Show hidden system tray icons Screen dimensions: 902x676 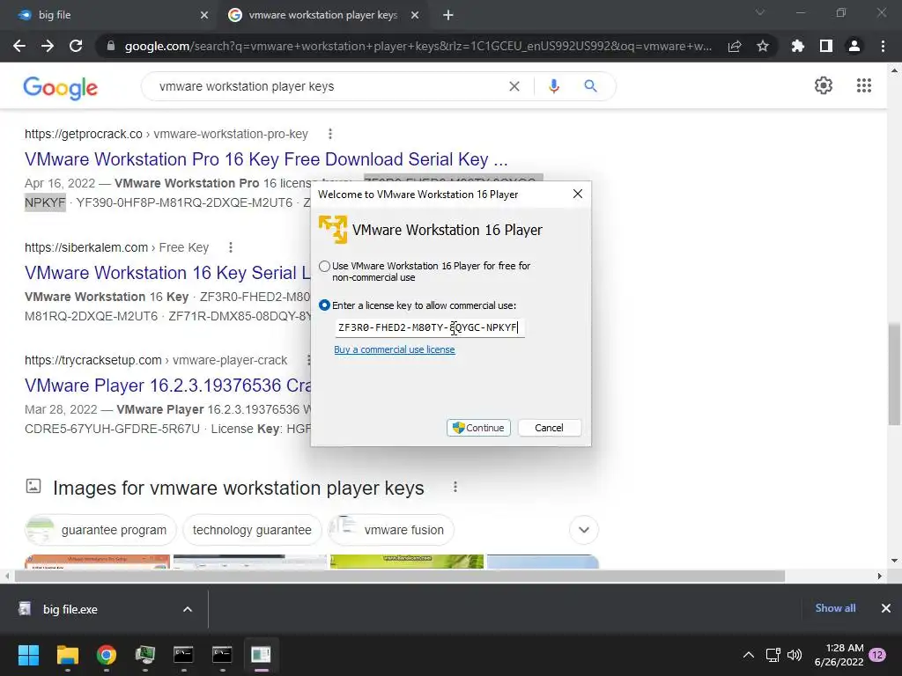pos(749,655)
